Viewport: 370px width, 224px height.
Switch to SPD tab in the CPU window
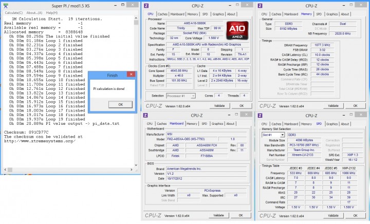[x=205, y=14]
